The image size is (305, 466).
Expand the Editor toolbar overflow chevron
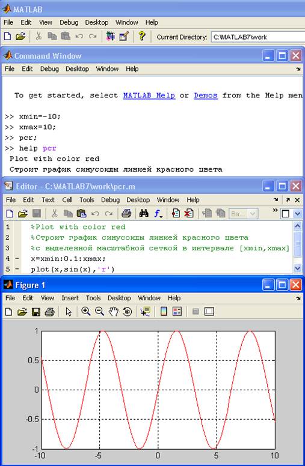(275, 210)
